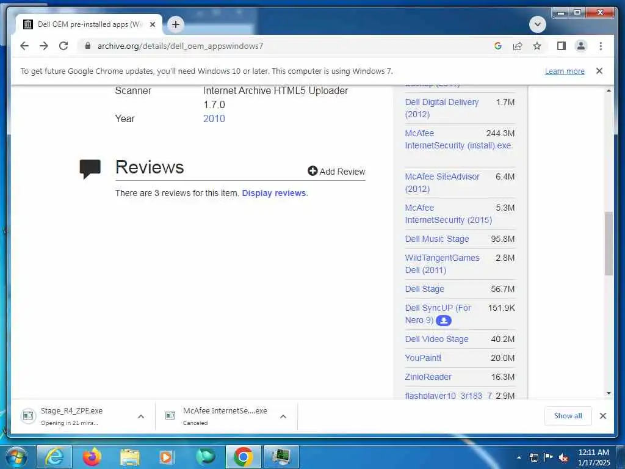Open Learn more about Chrome updates
The height and width of the screenshot is (469, 625).
[x=565, y=71]
